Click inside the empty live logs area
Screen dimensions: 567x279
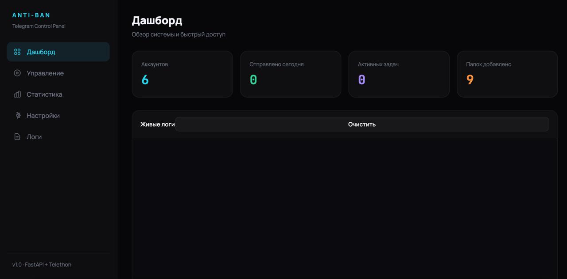pos(345,208)
